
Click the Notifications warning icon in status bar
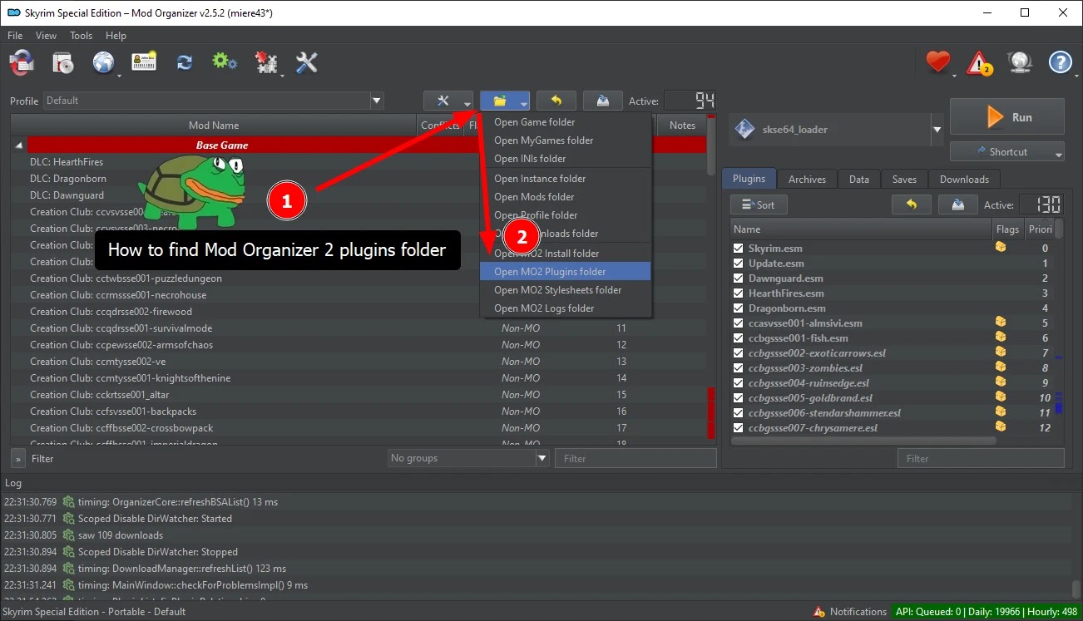click(819, 612)
